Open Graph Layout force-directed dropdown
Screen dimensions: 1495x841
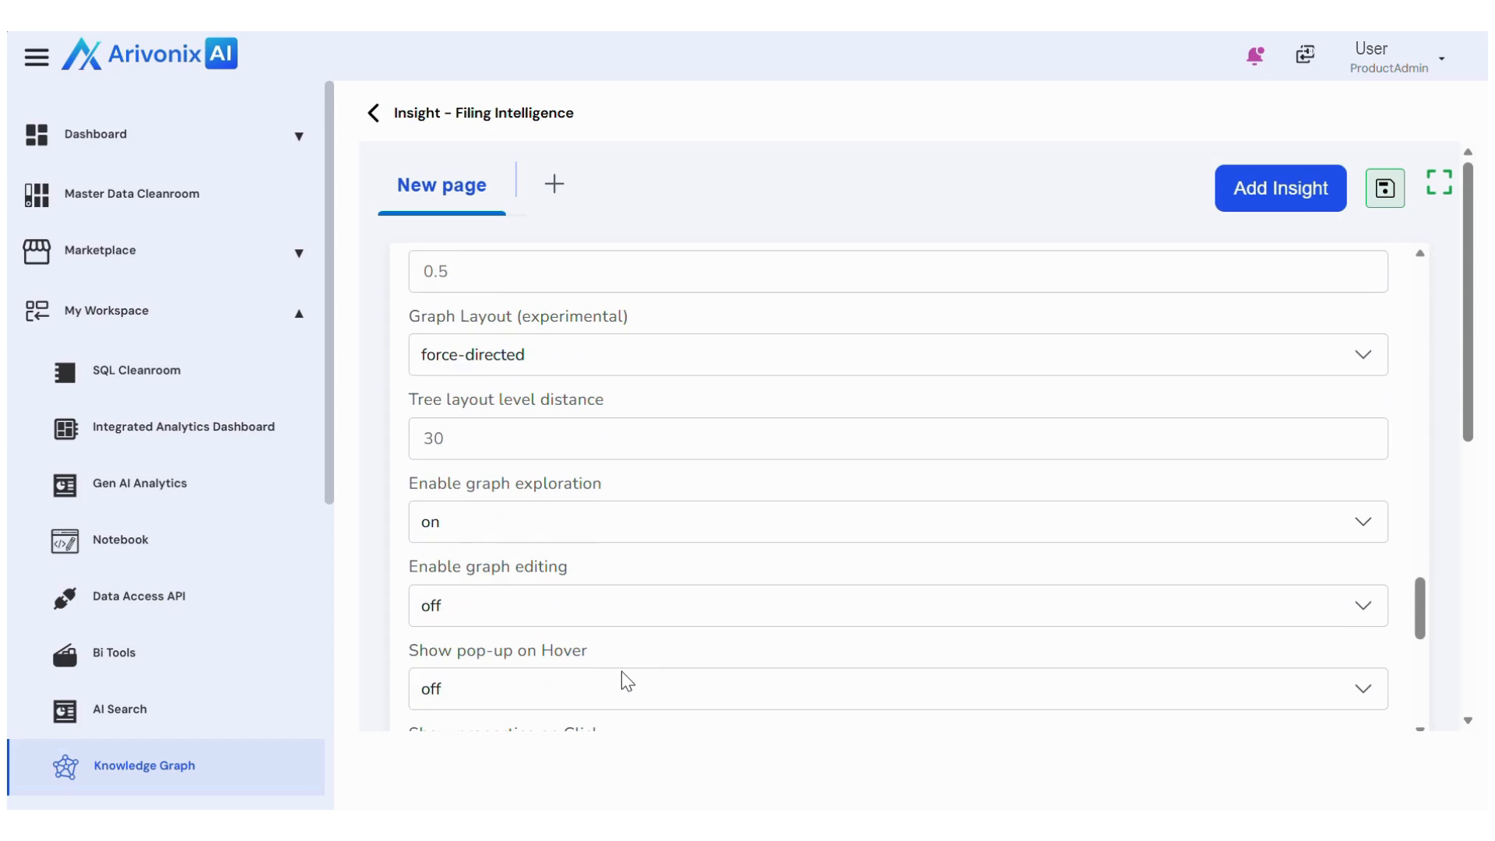pos(897,355)
